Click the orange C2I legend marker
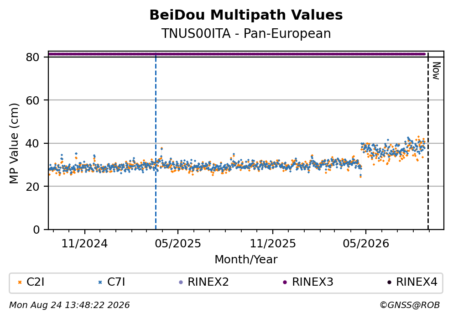The height and width of the screenshot is (319, 453). pos(20,282)
